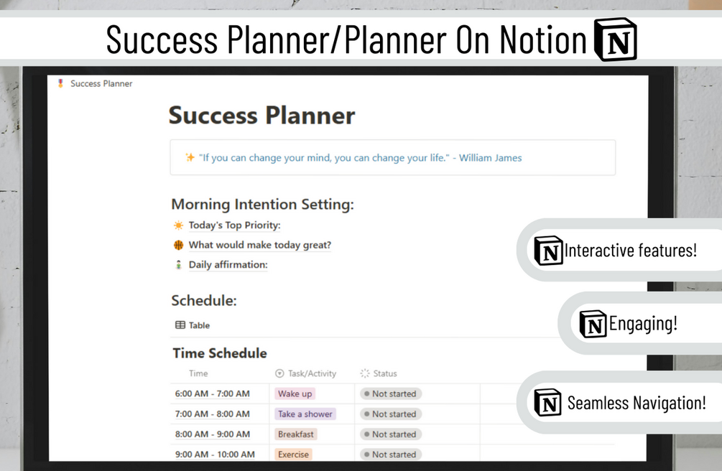This screenshot has width=722, height=471.
Task: Open the Today's Top Priority link
Action: click(x=234, y=225)
